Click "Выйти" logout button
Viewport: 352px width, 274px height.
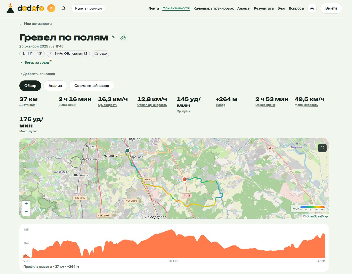click(x=331, y=8)
